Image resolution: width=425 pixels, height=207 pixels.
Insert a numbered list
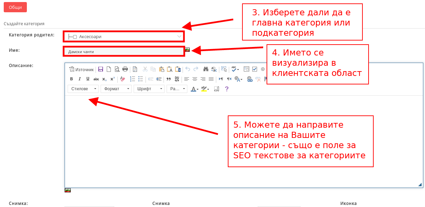[x=133, y=79]
